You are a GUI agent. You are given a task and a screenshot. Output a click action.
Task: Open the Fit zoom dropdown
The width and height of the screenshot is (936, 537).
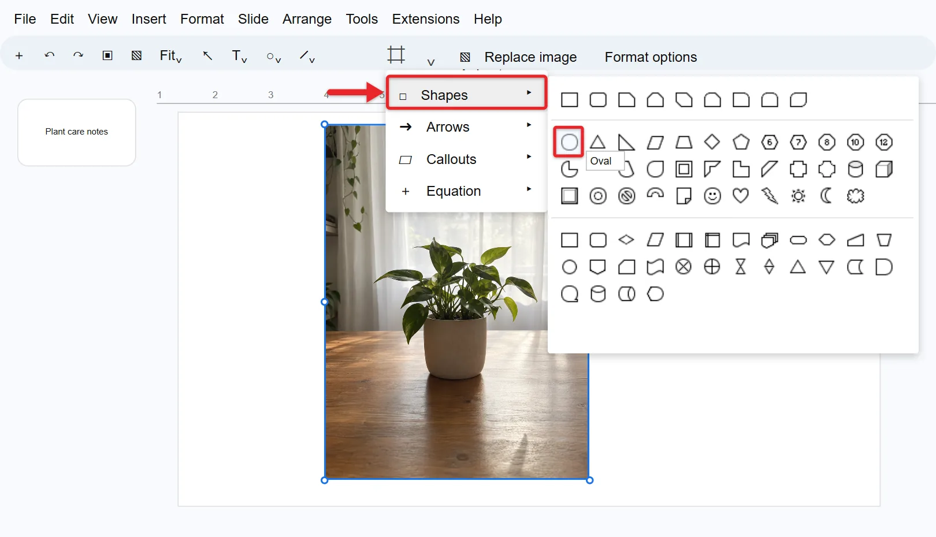click(x=171, y=55)
